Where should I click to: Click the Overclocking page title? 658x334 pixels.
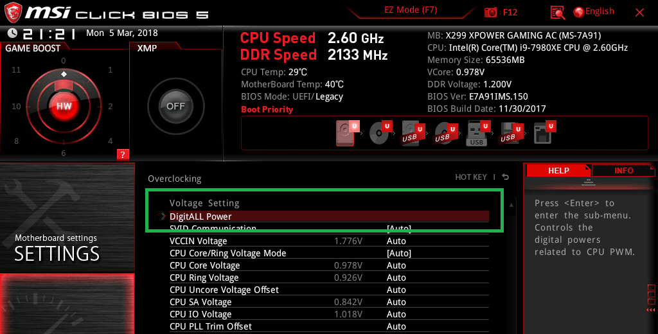[x=175, y=179]
